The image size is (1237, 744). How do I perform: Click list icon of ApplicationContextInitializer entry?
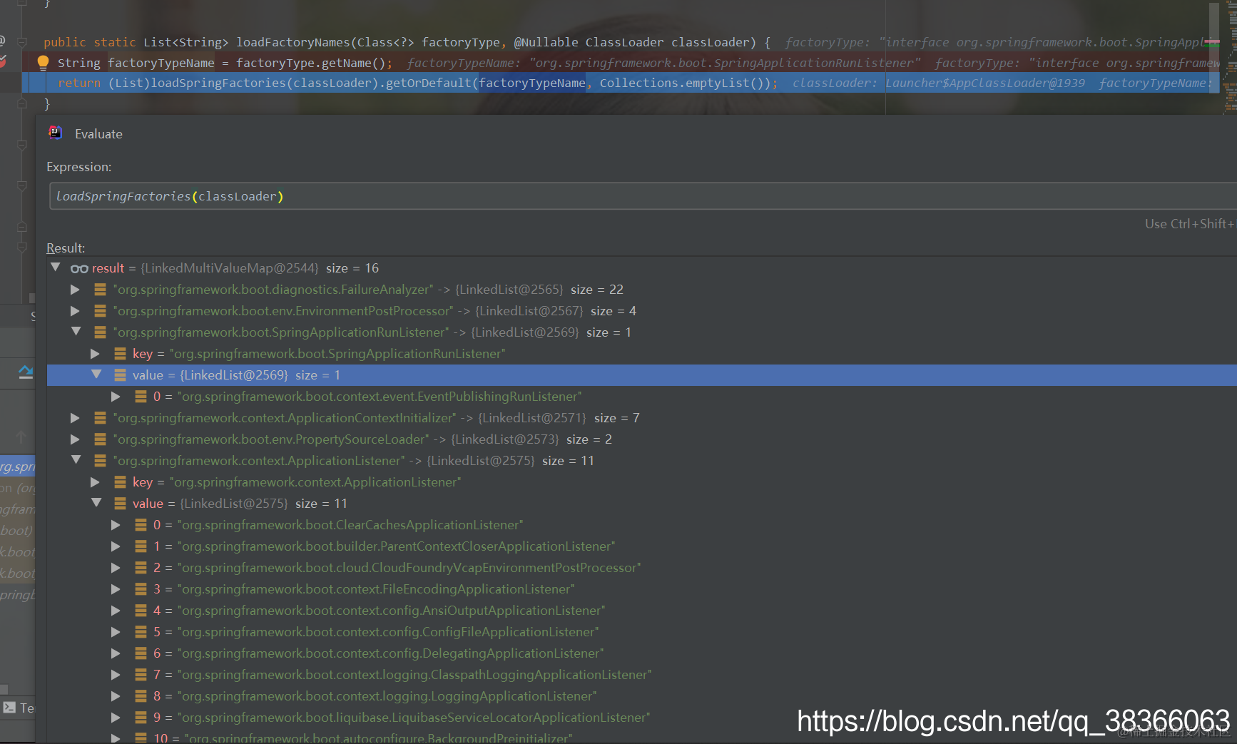click(100, 418)
